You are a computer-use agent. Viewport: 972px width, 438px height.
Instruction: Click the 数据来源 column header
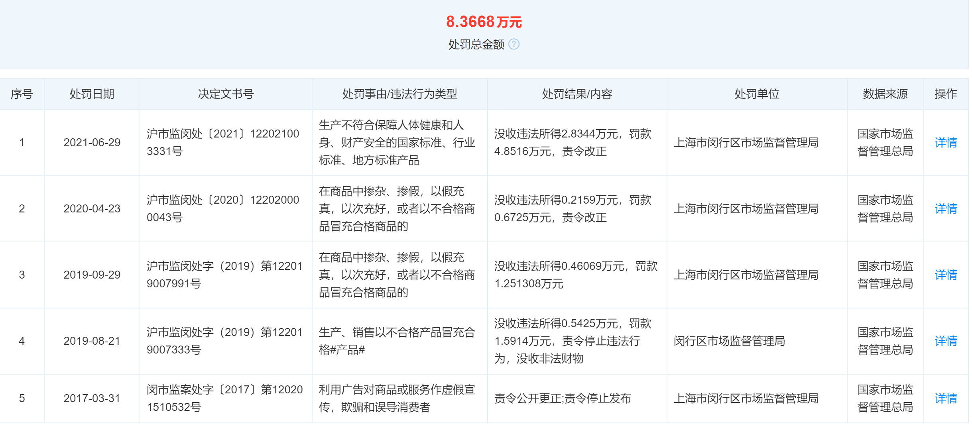[x=885, y=94]
